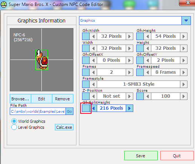Toggle the Height enable box
Image resolution: width=195 pixels, height=164 pixels.
click(140, 48)
